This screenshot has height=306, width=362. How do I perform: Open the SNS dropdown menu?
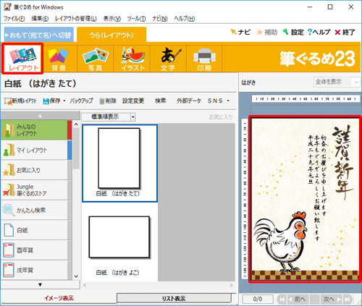[x=219, y=101]
